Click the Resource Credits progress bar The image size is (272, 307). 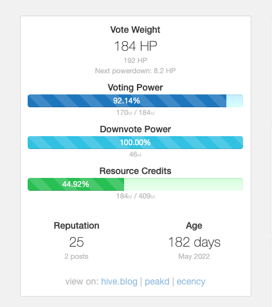tap(135, 184)
